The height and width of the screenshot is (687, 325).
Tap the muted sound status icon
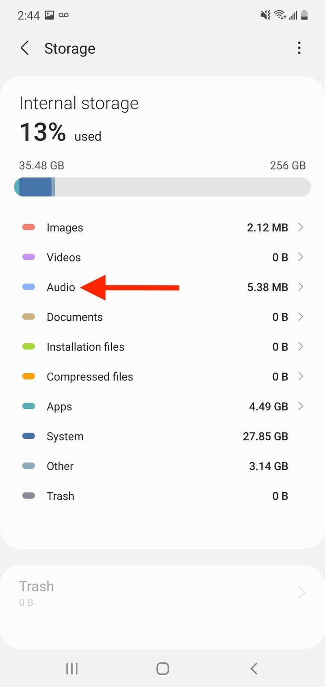265,15
